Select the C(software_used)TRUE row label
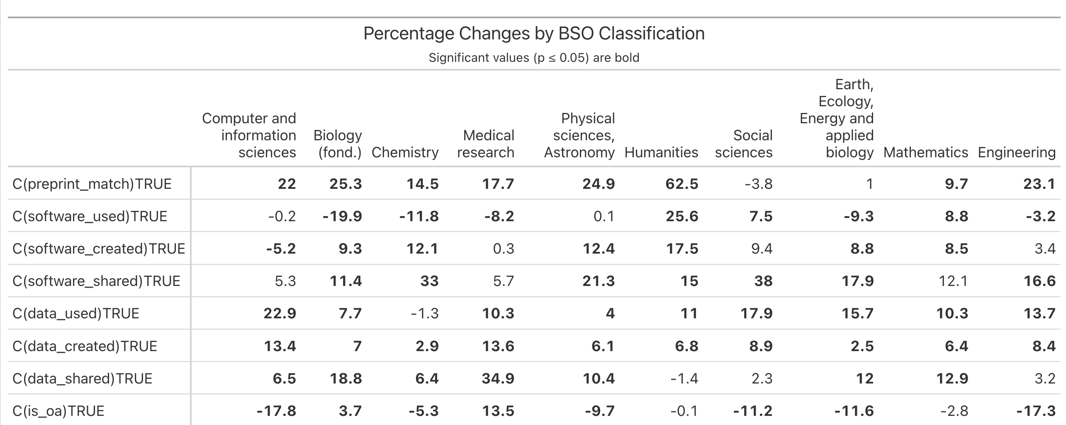 (90, 216)
